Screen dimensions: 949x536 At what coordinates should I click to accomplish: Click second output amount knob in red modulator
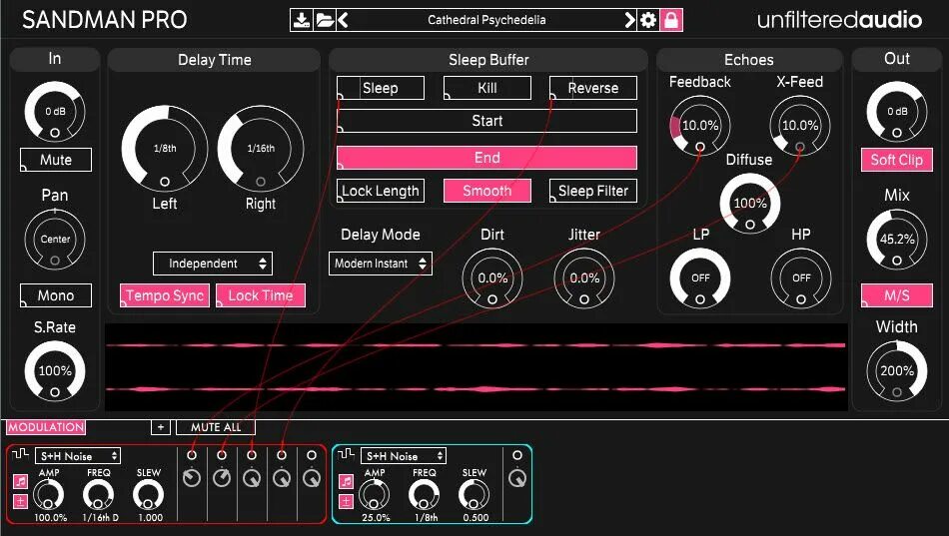pos(222,478)
